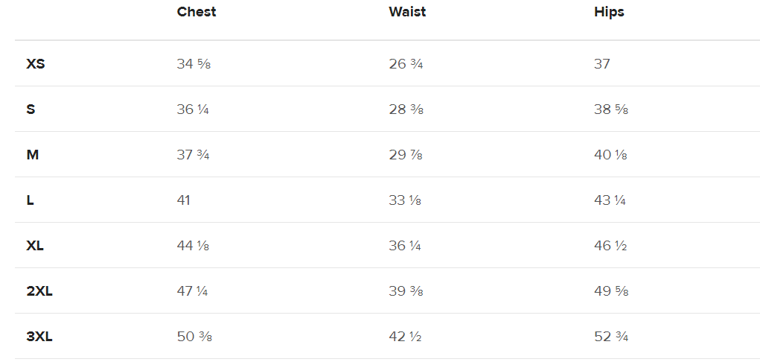
Task: Click the 2XL hips value 49 ⅝
Action: (611, 291)
